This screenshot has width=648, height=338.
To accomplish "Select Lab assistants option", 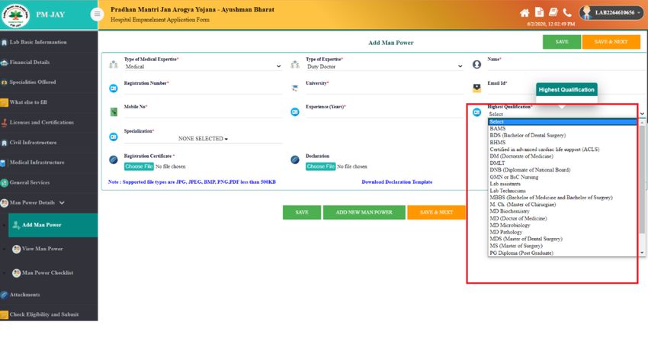I will pos(563,184).
